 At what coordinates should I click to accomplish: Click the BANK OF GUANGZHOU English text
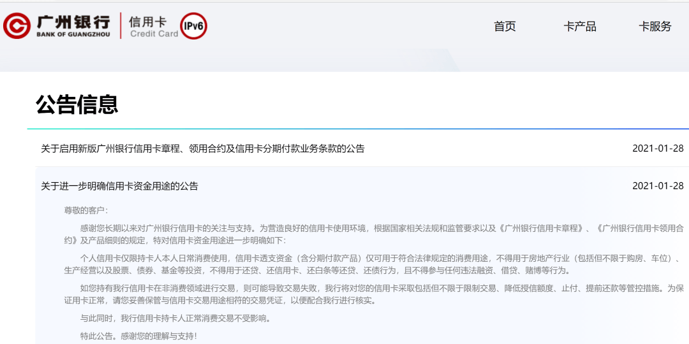coord(73,34)
